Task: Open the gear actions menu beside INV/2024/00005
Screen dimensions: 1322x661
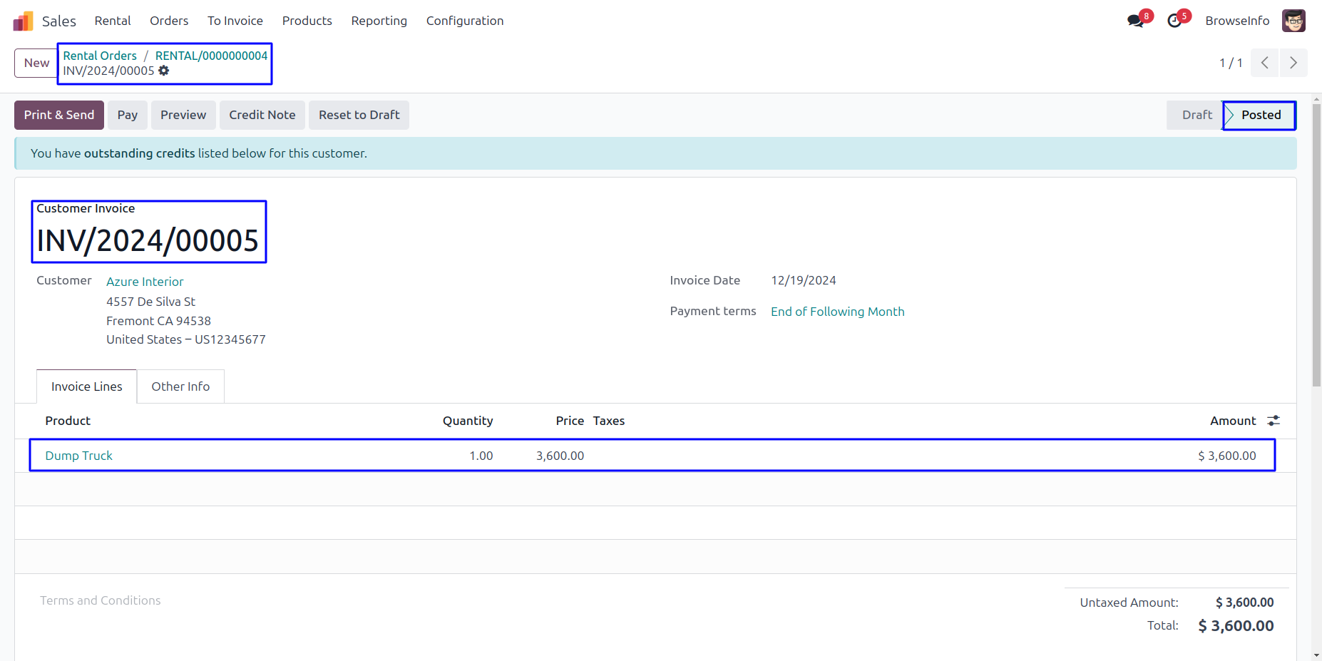Action: 164,71
